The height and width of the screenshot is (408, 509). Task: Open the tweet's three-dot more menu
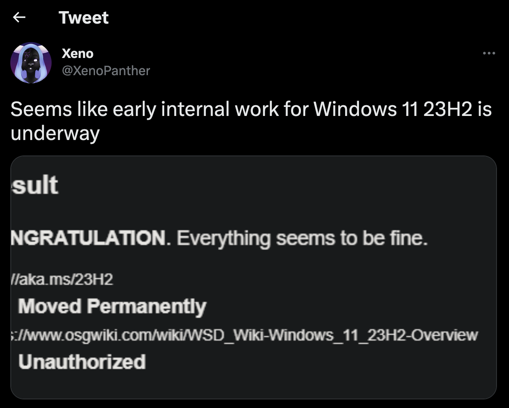(x=489, y=54)
